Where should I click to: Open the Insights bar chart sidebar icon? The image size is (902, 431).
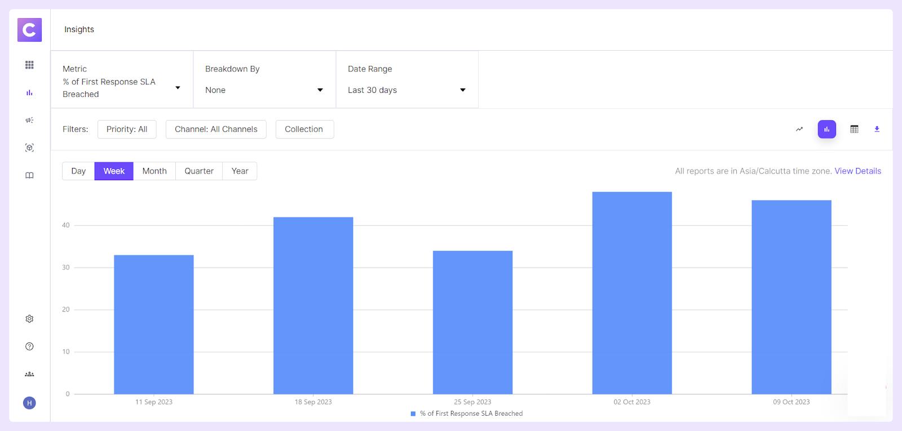(x=29, y=92)
